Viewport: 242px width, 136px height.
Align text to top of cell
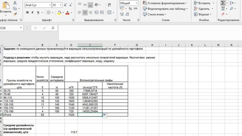coord(80,5)
